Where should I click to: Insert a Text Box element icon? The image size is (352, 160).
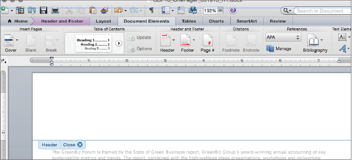point(342,37)
